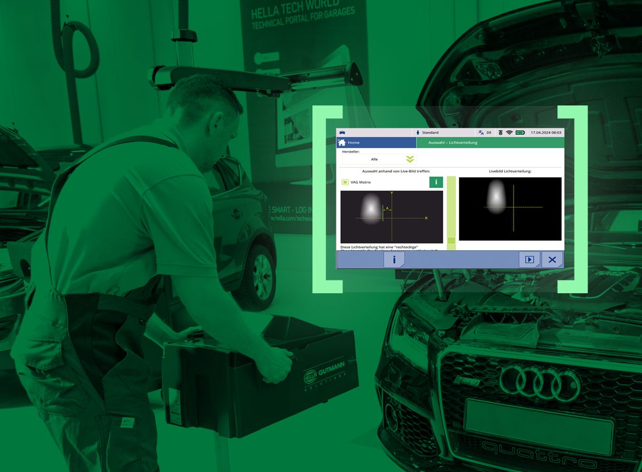Click the VAG Matrix label text
This screenshot has width=642, height=472.
click(x=361, y=182)
